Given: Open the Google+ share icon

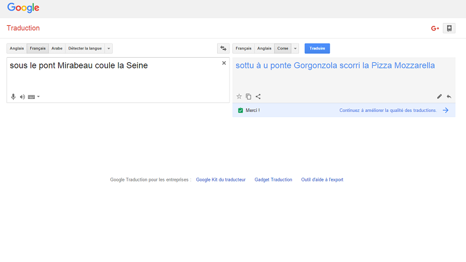Looking at the screenshot, I should coord(435,28).
